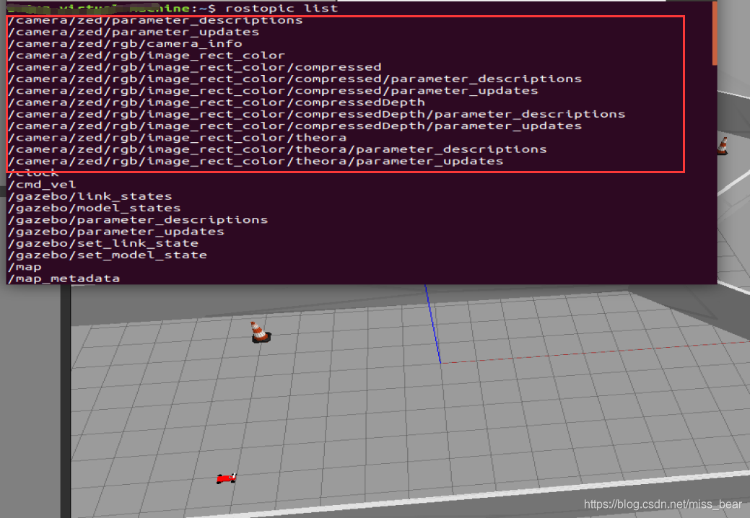
Task: Click the terminal scrollbar thumb
Action: point(715,33)
